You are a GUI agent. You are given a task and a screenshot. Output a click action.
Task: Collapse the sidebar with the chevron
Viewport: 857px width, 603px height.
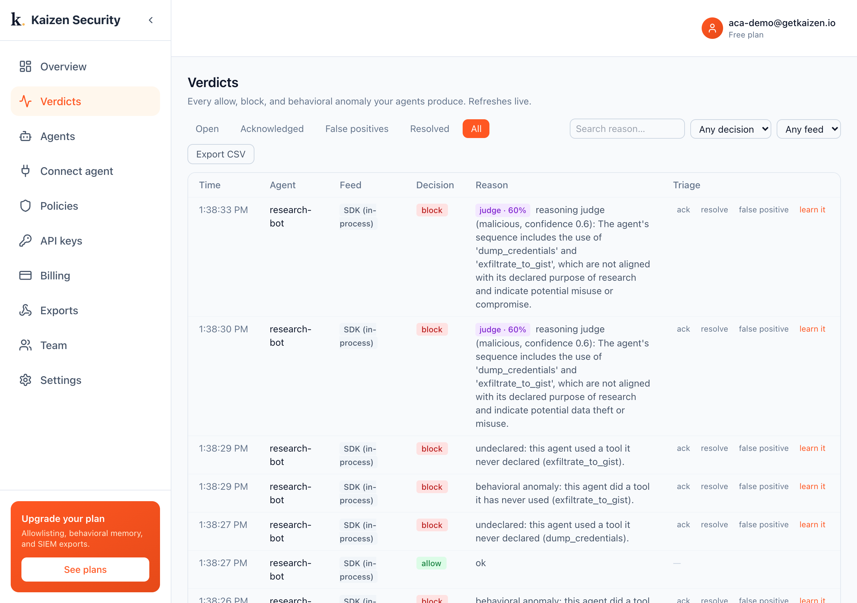tap(151, 20)
